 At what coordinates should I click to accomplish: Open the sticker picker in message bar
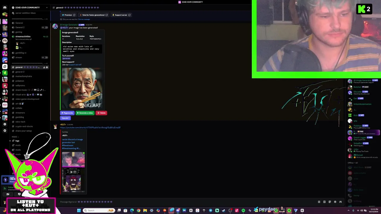(x=330, y=202)
